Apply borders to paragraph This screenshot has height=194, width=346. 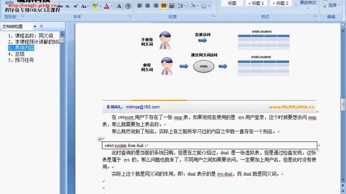[203, 6]
